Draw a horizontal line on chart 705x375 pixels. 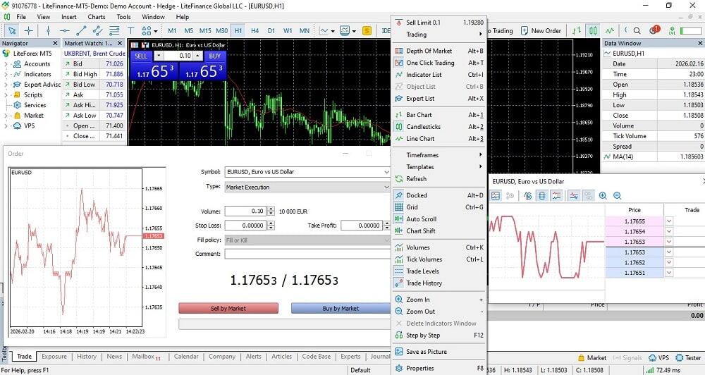pos(65,30)
